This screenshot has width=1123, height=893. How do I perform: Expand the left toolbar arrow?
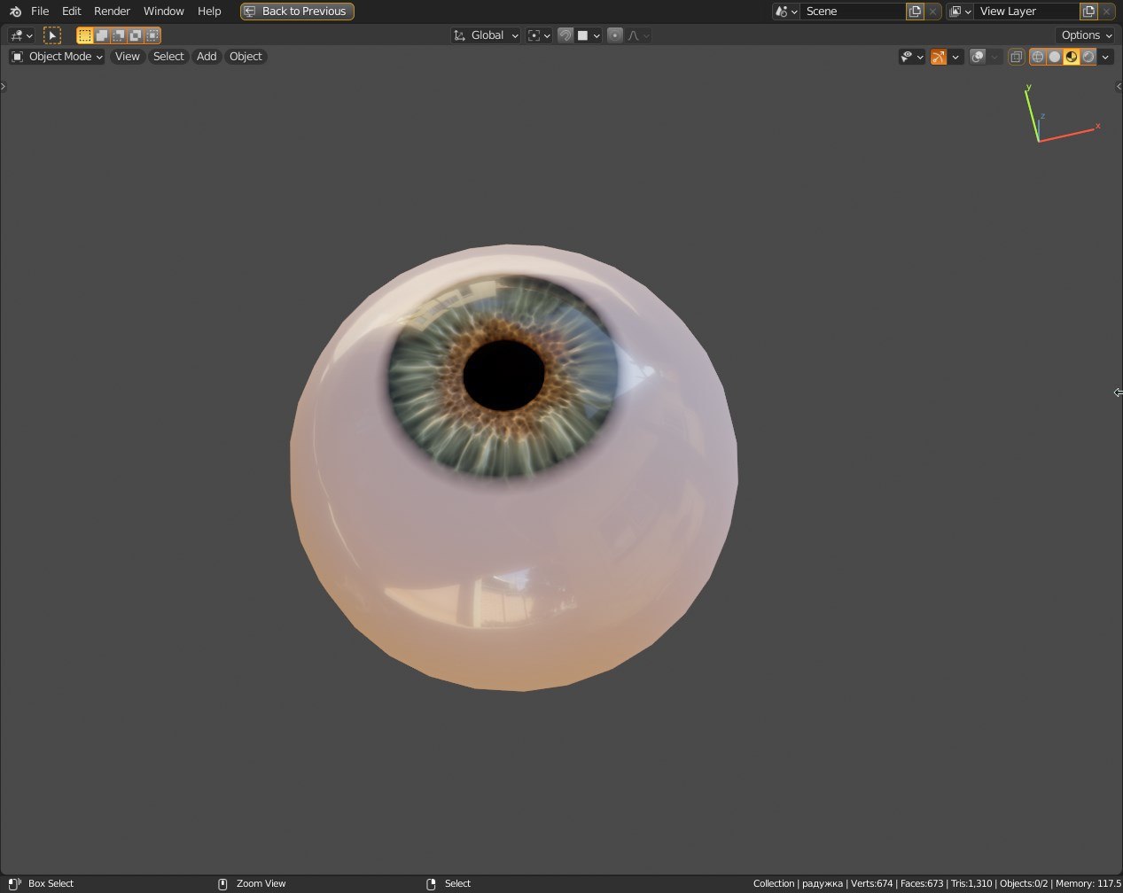point(4,87)
